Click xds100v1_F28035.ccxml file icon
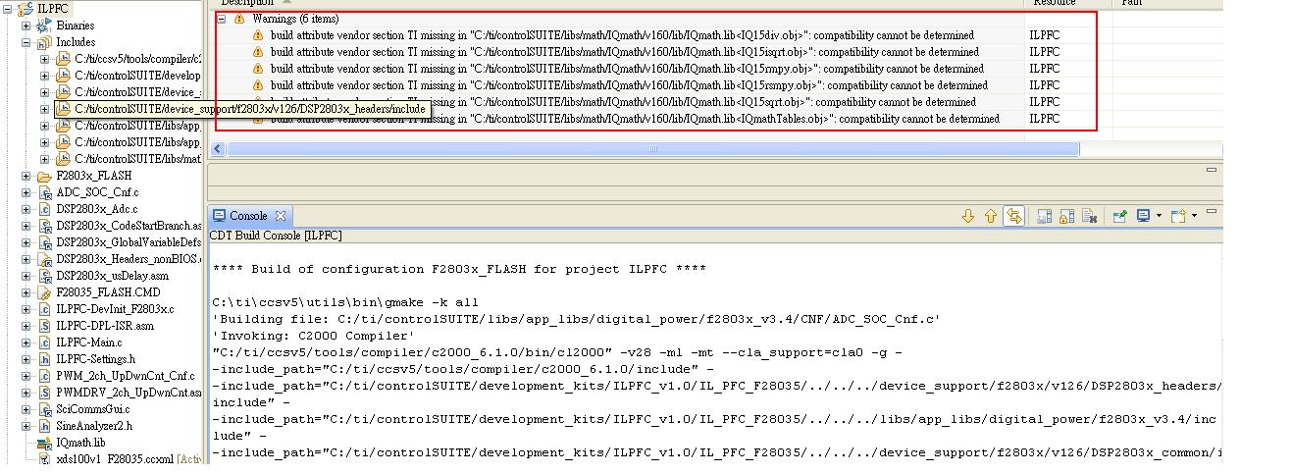This screenshot has height=474, width=1292. (x=44, y=459)
